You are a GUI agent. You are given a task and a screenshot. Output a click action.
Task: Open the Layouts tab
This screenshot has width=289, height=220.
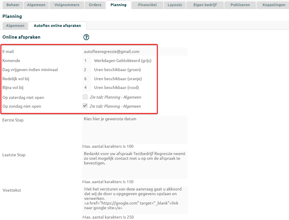click(175, 5)
